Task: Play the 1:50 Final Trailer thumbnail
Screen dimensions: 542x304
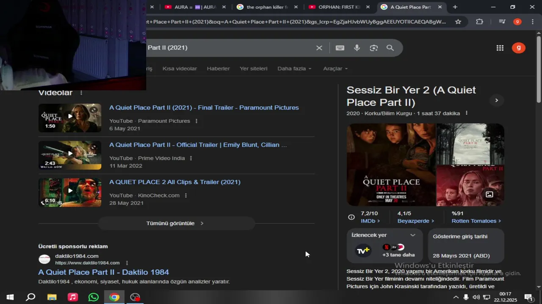Action: point(70,118)
